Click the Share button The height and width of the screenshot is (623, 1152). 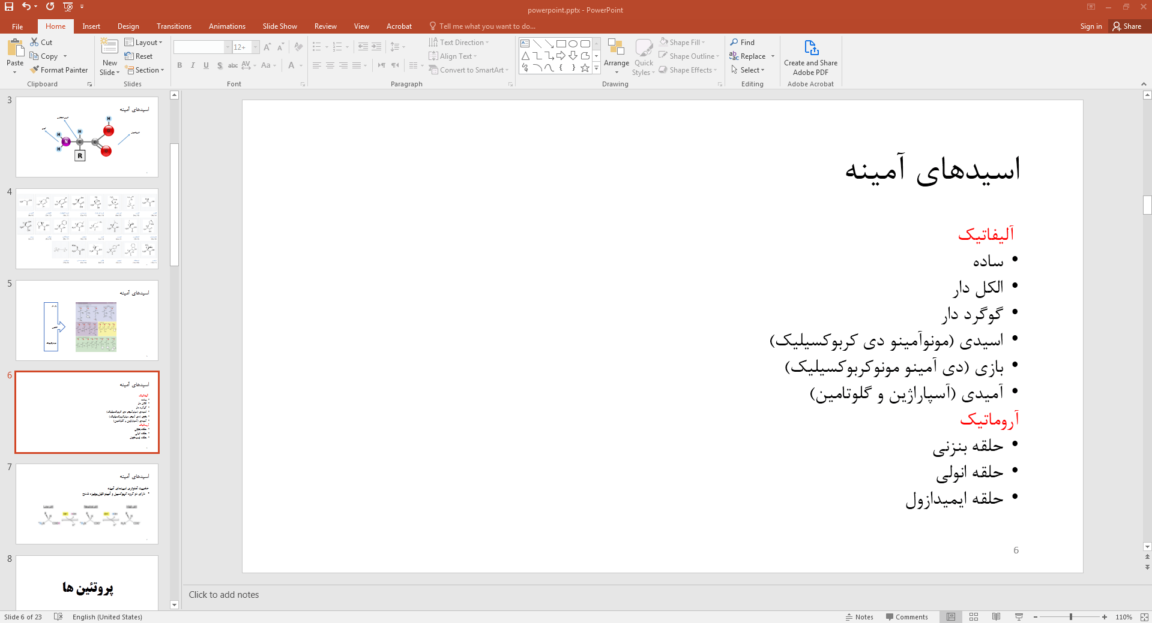coord(1127,26)
